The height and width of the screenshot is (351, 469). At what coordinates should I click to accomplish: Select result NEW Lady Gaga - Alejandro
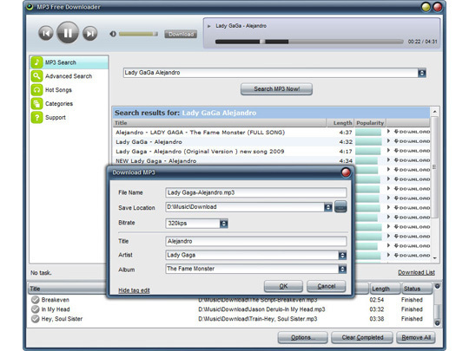[155, 161]
